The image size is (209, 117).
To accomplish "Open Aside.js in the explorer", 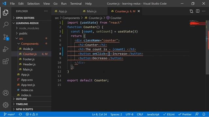I will pyautogui.click(x=31, y=49).
